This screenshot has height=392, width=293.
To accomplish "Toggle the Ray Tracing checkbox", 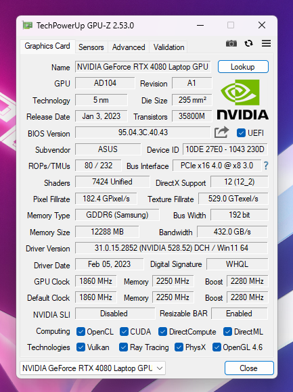I will (124, 347).
